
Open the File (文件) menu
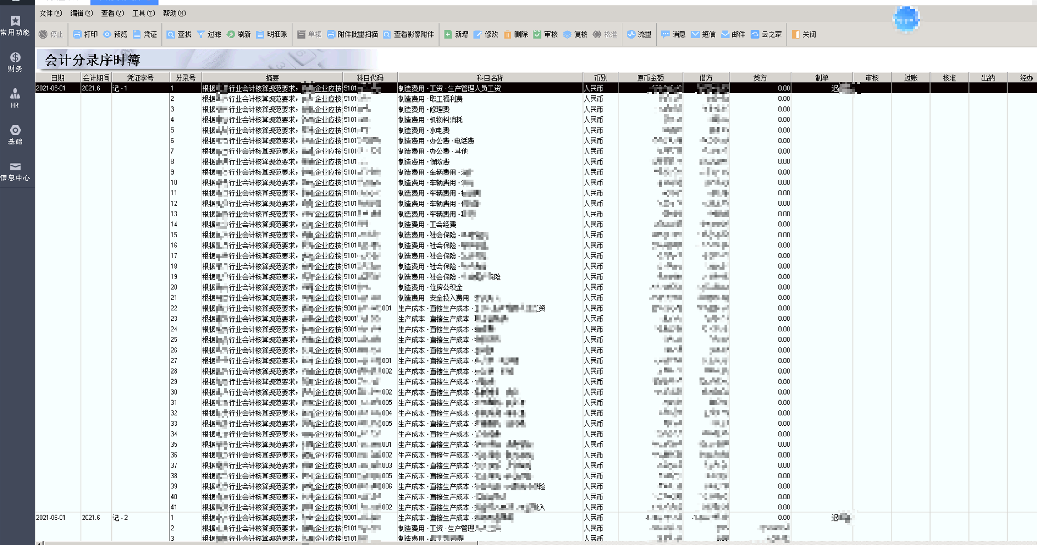point(50,13)
